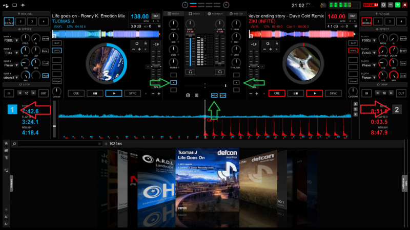The image size is (410, 230).
Task: Toggle left deck key lock icon
Action: coord(146,44)
